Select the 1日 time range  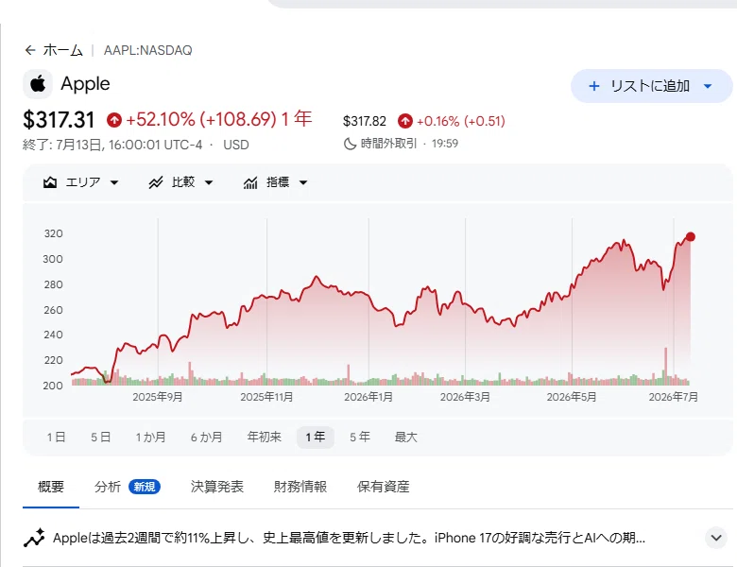click(x=56, y=438)
